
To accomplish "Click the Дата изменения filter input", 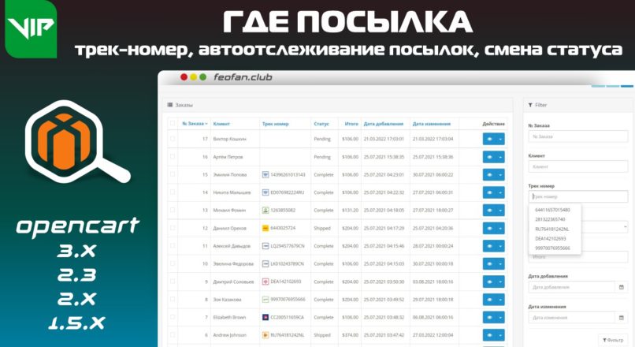I will pyautogui.click(x=571, y=317).
